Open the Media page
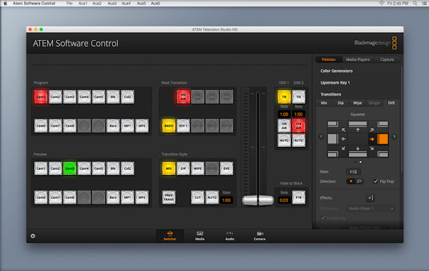 200,235
